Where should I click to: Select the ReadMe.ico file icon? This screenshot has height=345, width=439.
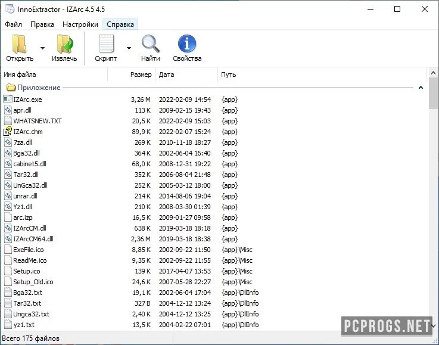tap(8, 260)
